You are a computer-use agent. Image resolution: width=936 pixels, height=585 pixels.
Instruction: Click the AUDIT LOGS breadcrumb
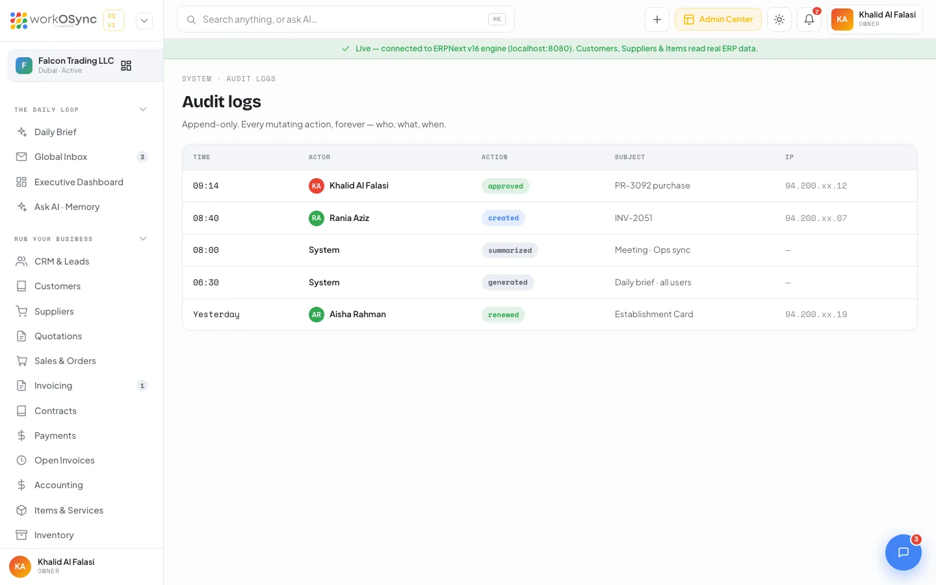[251, 79]
